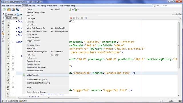Show opened documents list dropdown

coord(178,14)
